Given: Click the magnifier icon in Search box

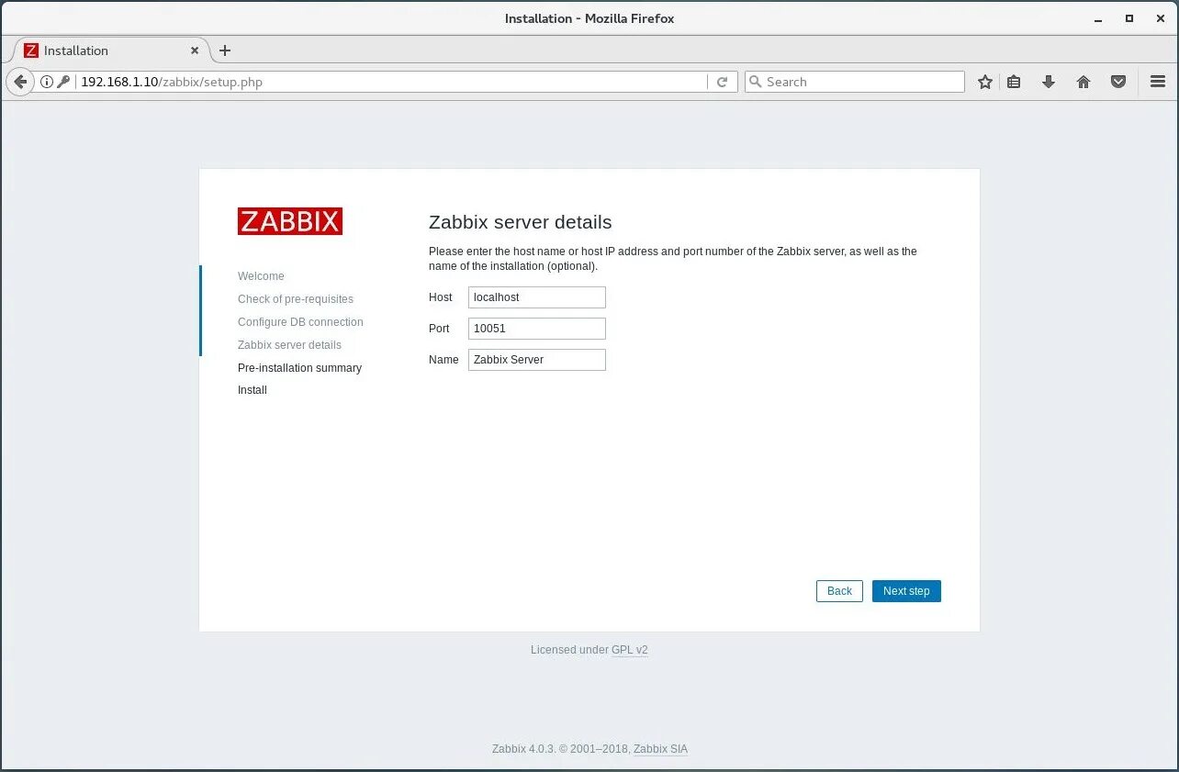Looking at the screenshot, I should pos(756,82).
